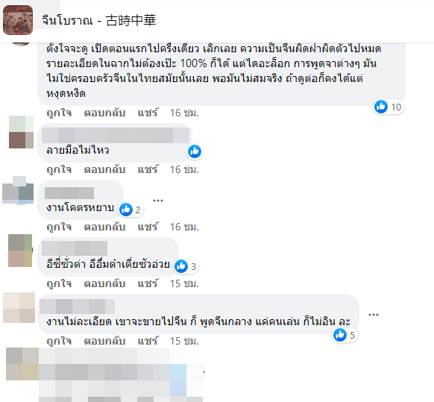Click ถูกใจ under อีซี่ซั่วต่า comment
Screen dimensions: 434x402
click(x=59, y=283)
